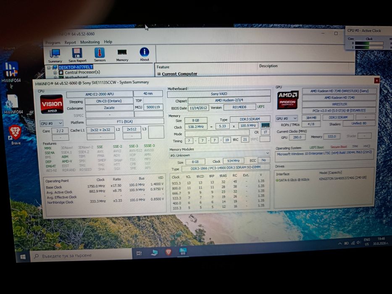Maximize the HWiNFO main window
392x294 pixels.
pos(336,33)
